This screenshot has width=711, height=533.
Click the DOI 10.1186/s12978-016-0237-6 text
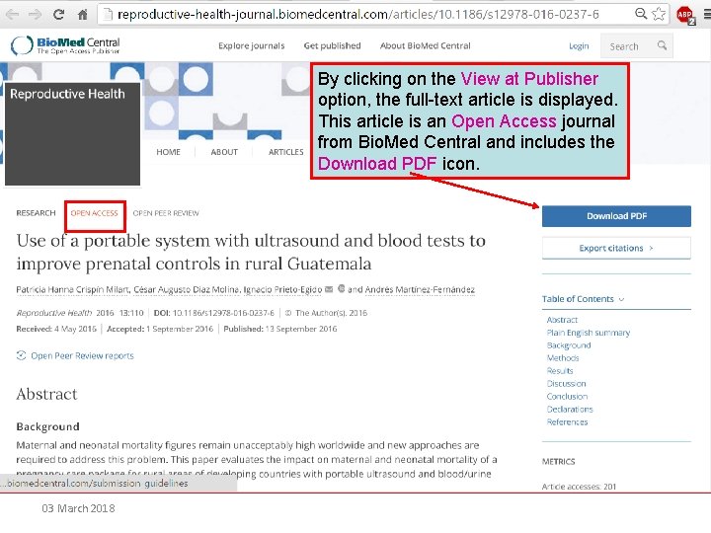[214, 313]
